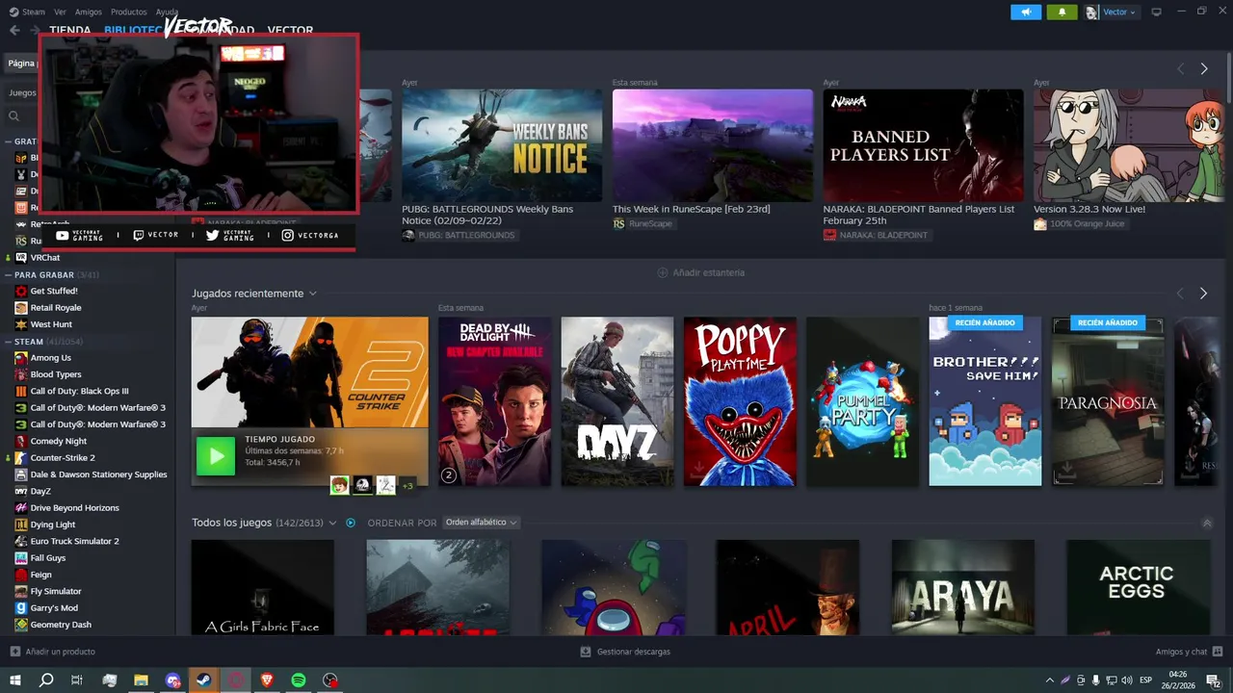Open the blue announcements megaphone button
Viewport: 1233px width, 693px height.
point(1026,12)
